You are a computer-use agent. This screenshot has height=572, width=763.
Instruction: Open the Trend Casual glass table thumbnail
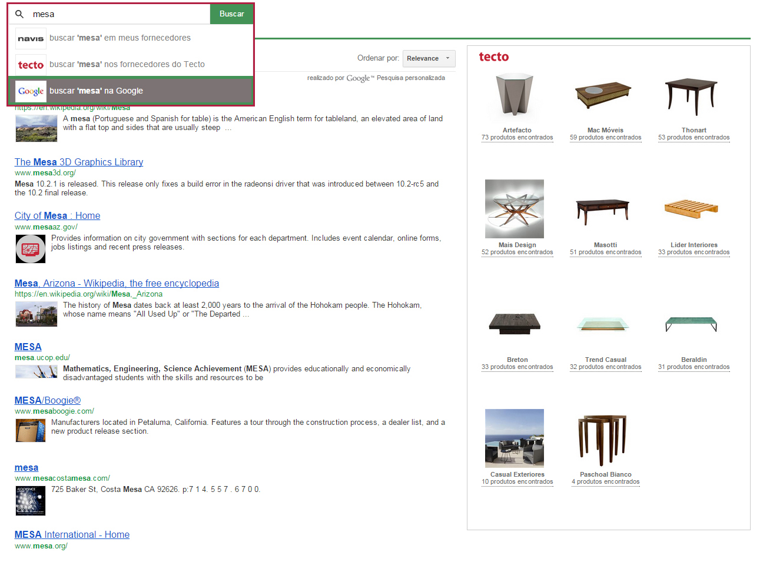click(x=603, y=324)
